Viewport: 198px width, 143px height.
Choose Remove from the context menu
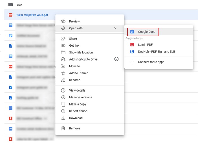(90, 128)
